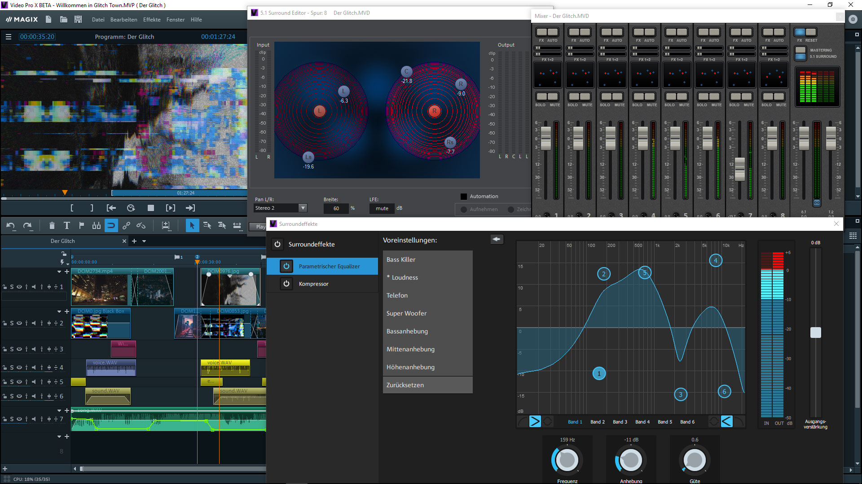
Task: Open the dropdown arrow beside the add-tab plus
Action: point(144,241)
